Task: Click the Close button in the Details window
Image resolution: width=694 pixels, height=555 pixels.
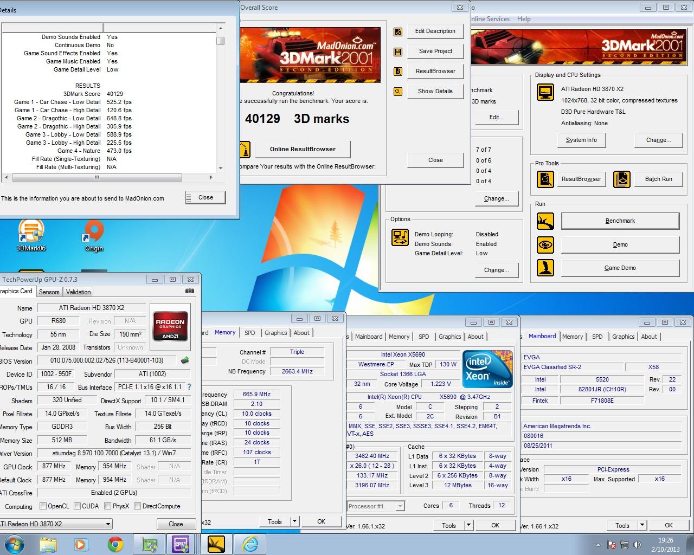Action: (205, 198)
